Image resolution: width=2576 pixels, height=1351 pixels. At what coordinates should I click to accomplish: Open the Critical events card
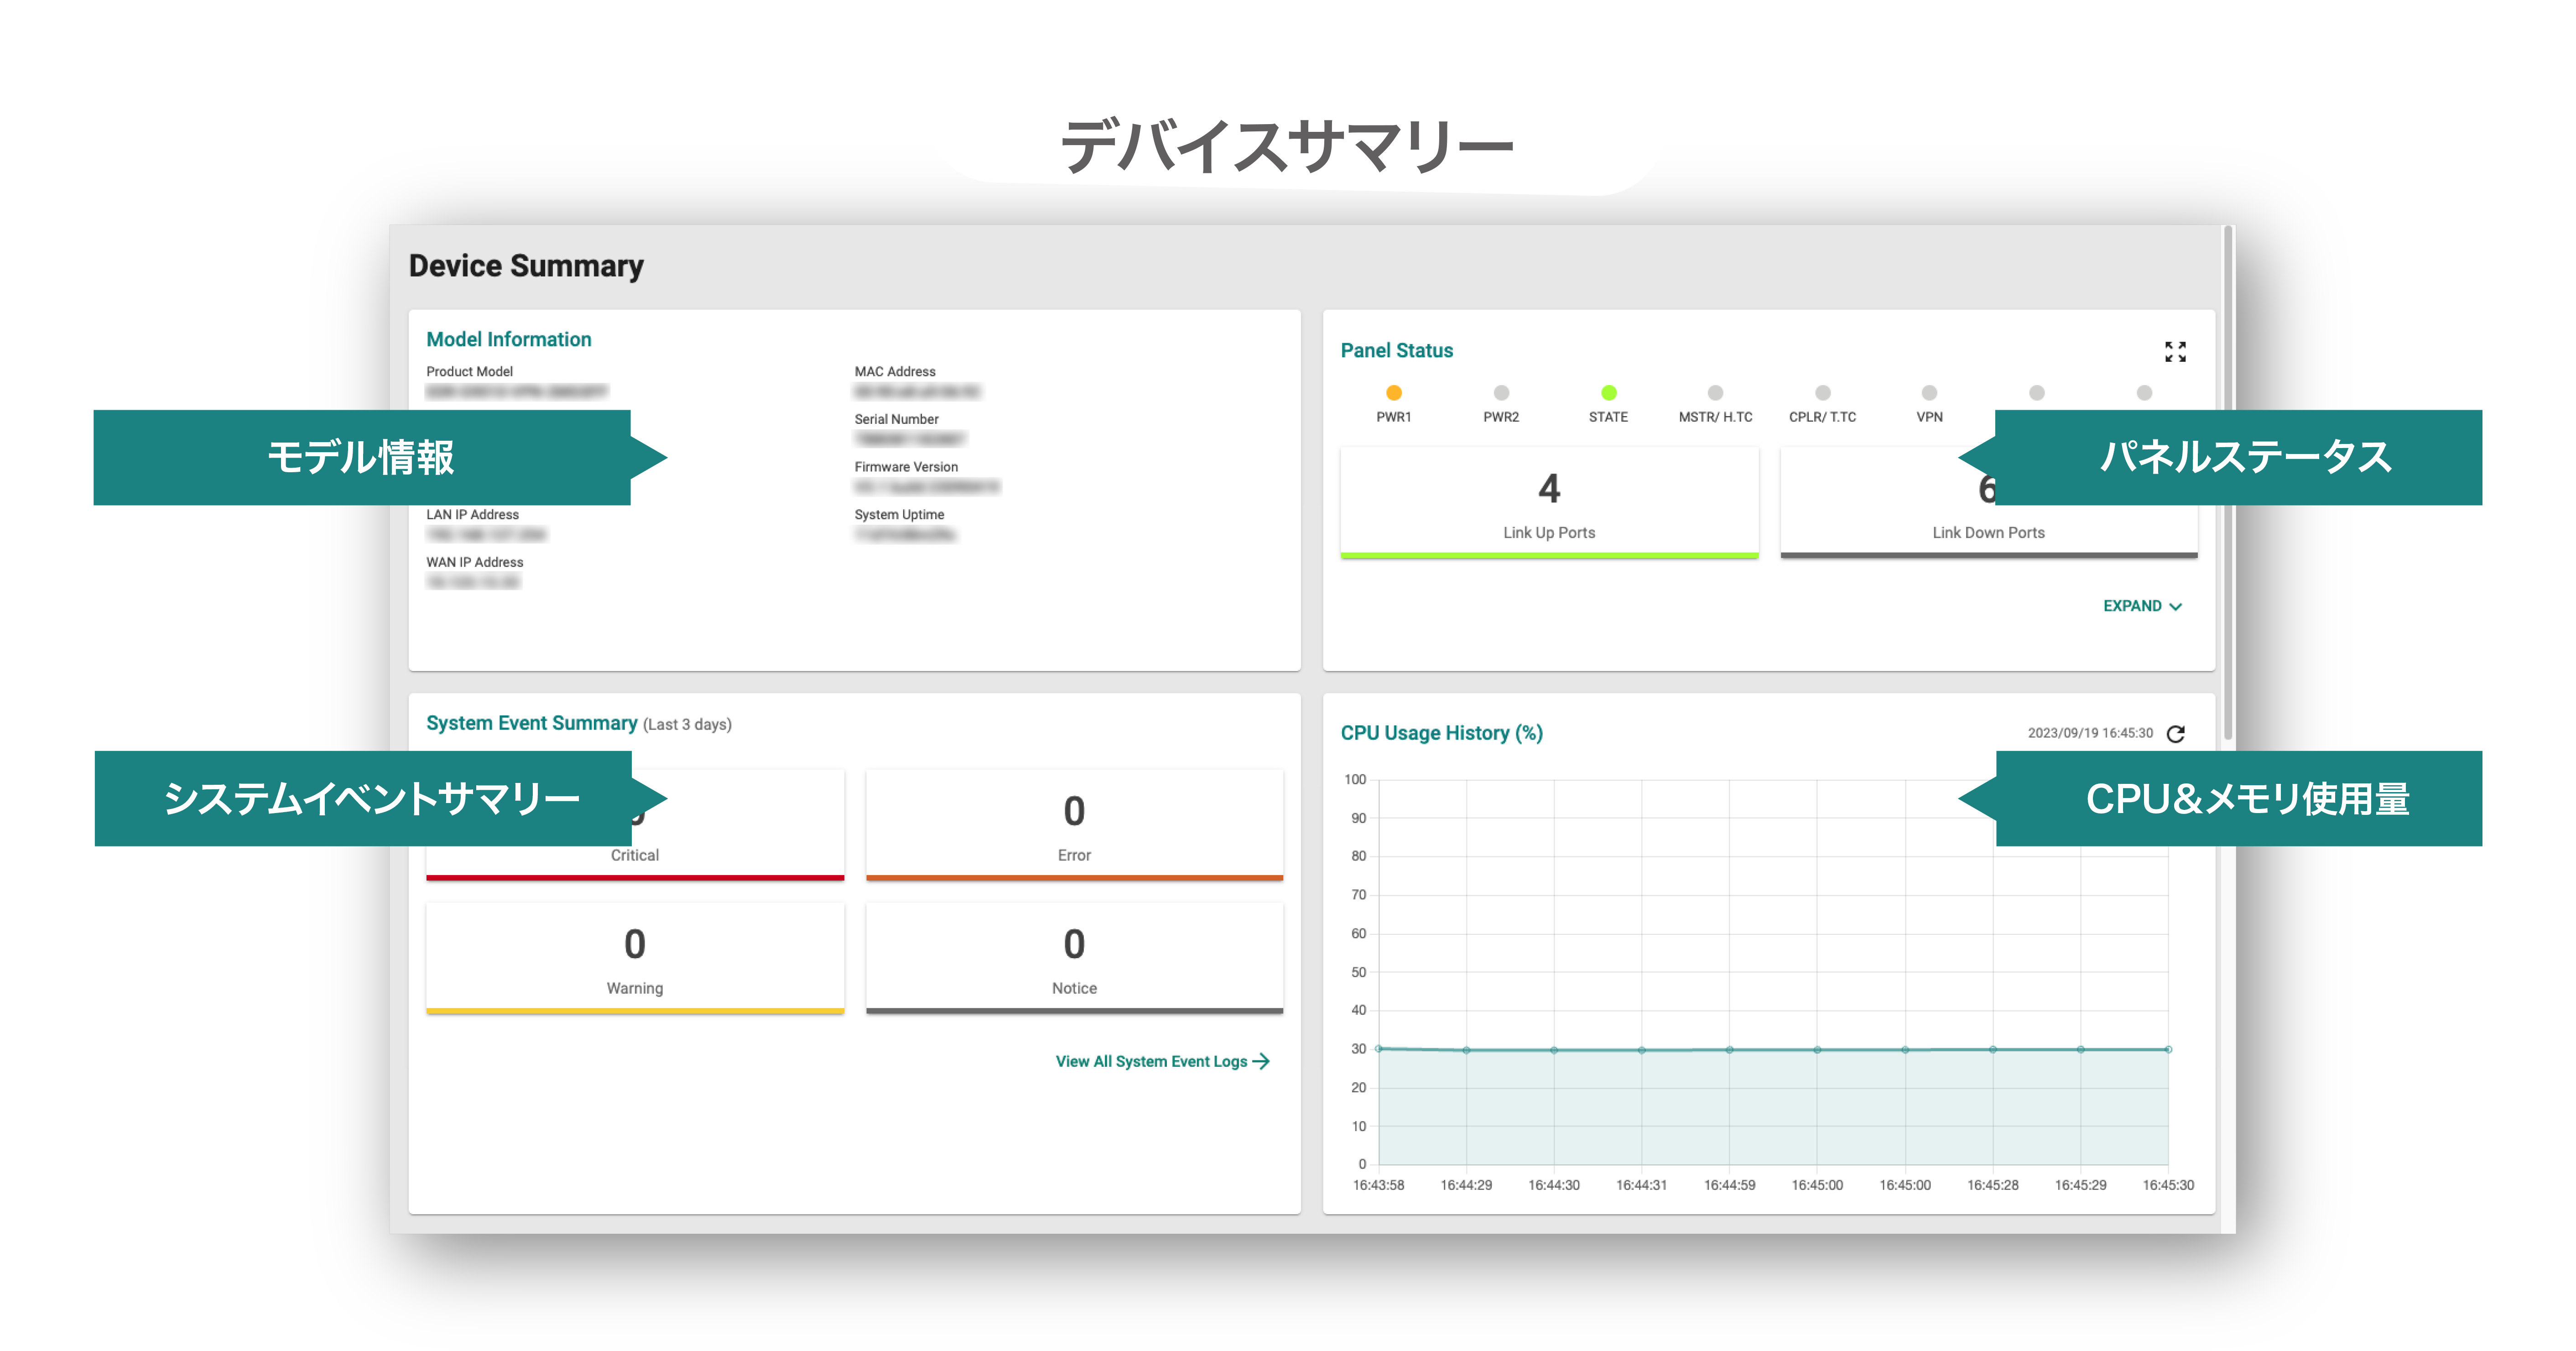click(x=635, y=826)
